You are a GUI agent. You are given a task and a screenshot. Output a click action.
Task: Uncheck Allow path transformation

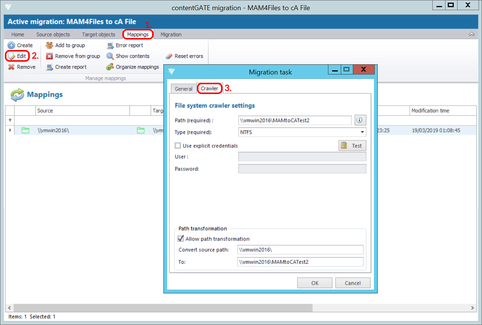pos(181,238)
